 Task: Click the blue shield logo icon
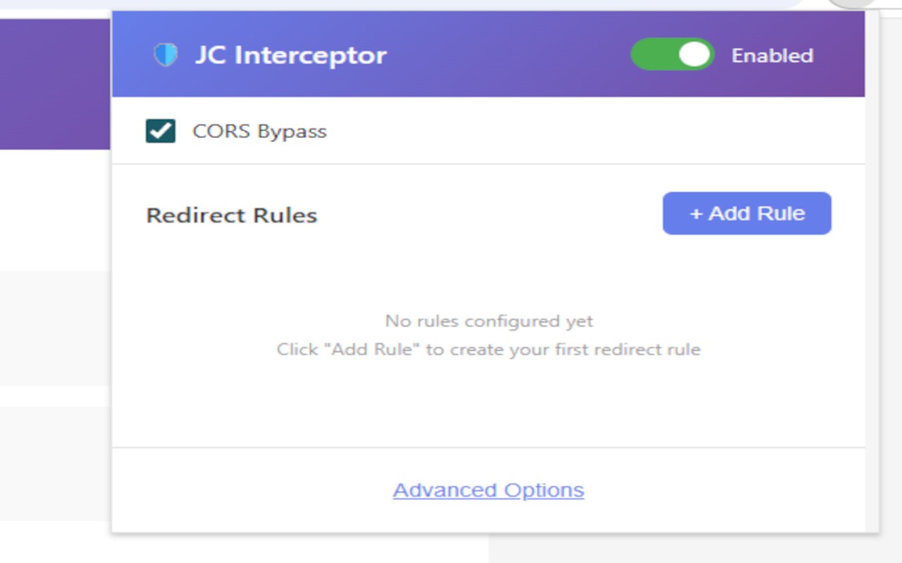coord(166,55)
